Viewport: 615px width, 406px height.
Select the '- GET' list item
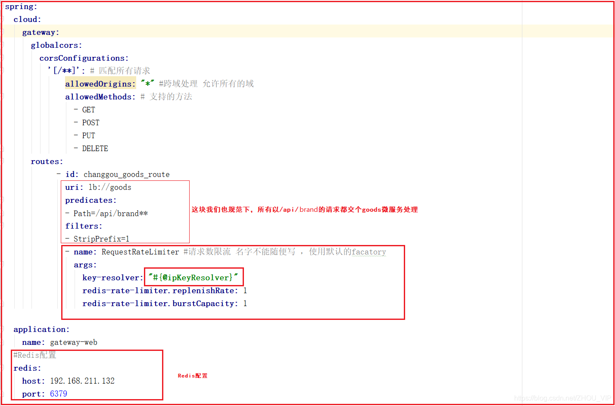click(x=84, y=110)
